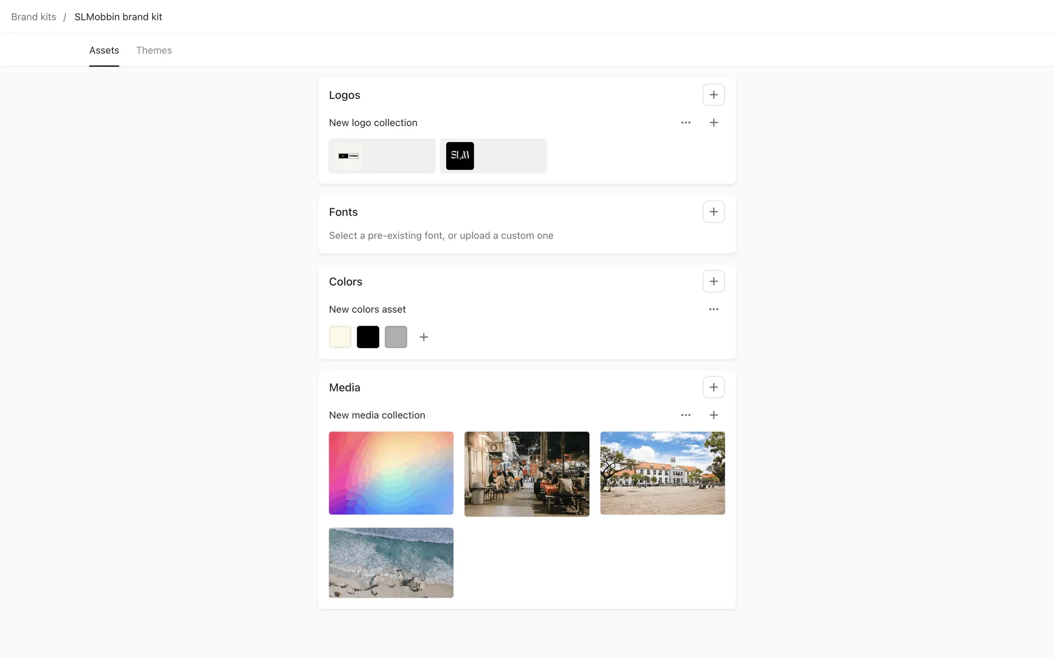
Task: Click plus button in Colors header
Action: 713,281
